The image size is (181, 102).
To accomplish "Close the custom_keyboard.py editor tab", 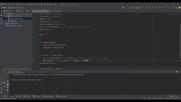I will coord(49,11).
